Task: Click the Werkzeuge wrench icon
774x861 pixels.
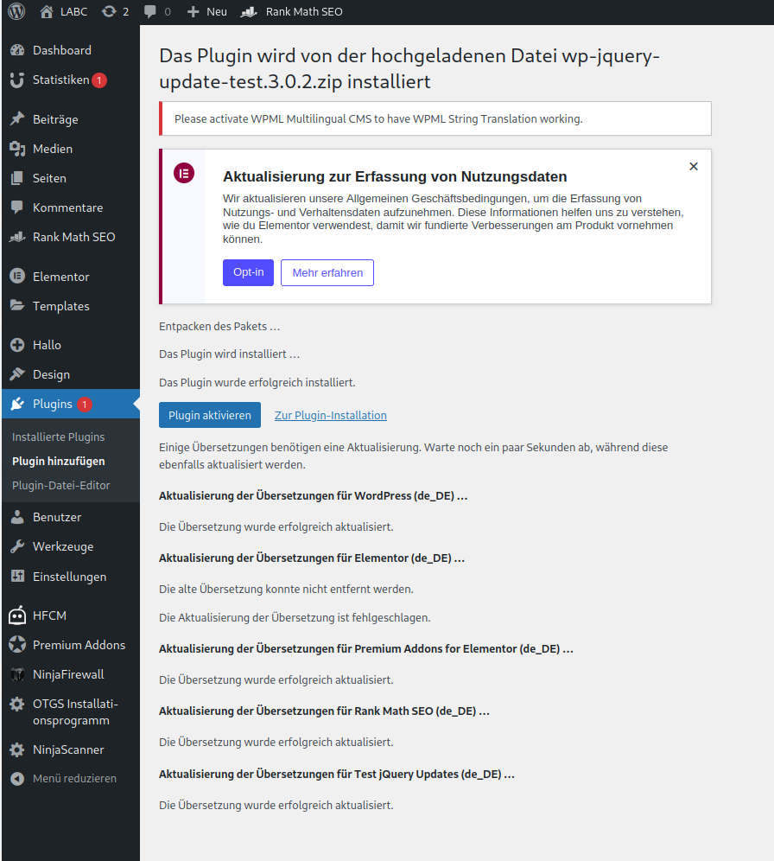Action: pyautogui.click(x=17, y=546)
